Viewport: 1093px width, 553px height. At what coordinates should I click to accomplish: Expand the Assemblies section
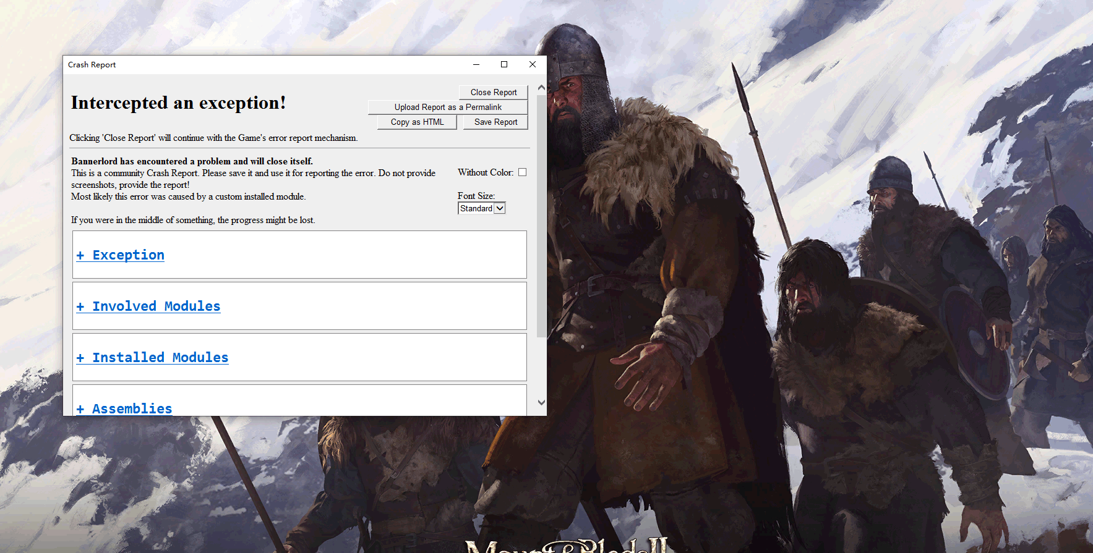point(124,408)
